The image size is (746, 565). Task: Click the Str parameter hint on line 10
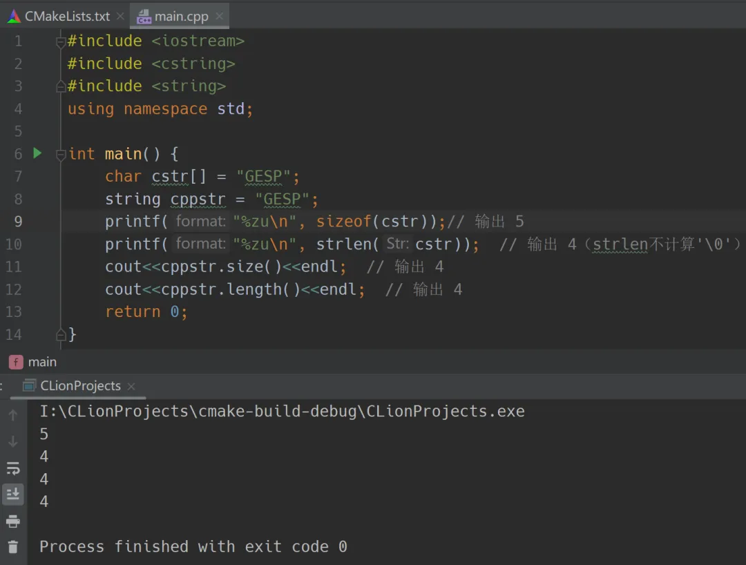pyautogui.click(x=398, y=244)
